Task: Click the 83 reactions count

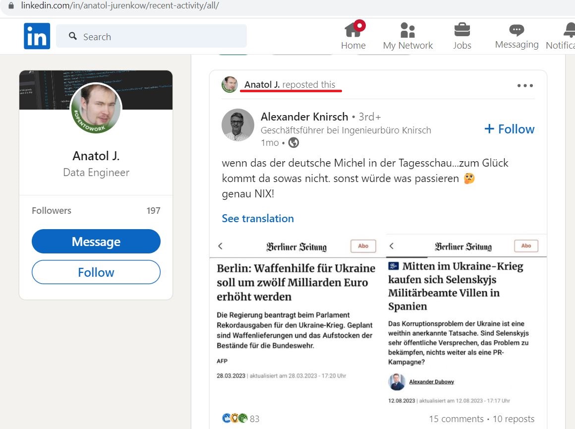Action: click(x=254, y=419)
